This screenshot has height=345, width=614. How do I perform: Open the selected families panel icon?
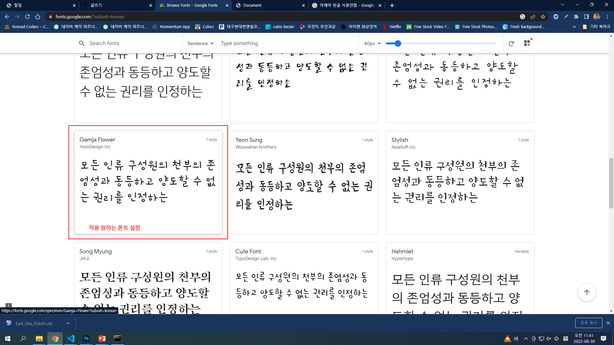click(527, 43)
